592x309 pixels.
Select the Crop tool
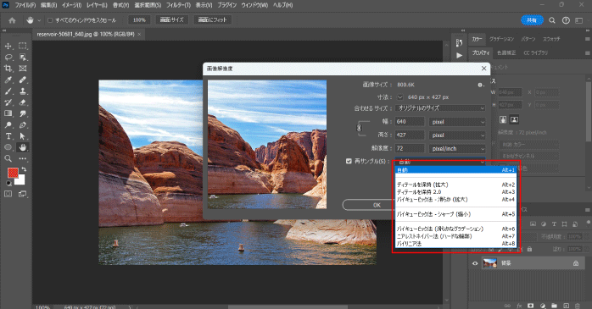[8, 69]
